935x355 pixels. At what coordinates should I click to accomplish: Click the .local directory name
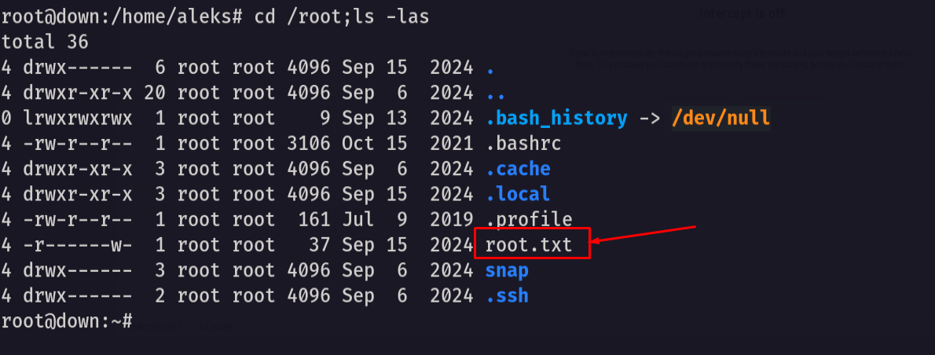518,194
